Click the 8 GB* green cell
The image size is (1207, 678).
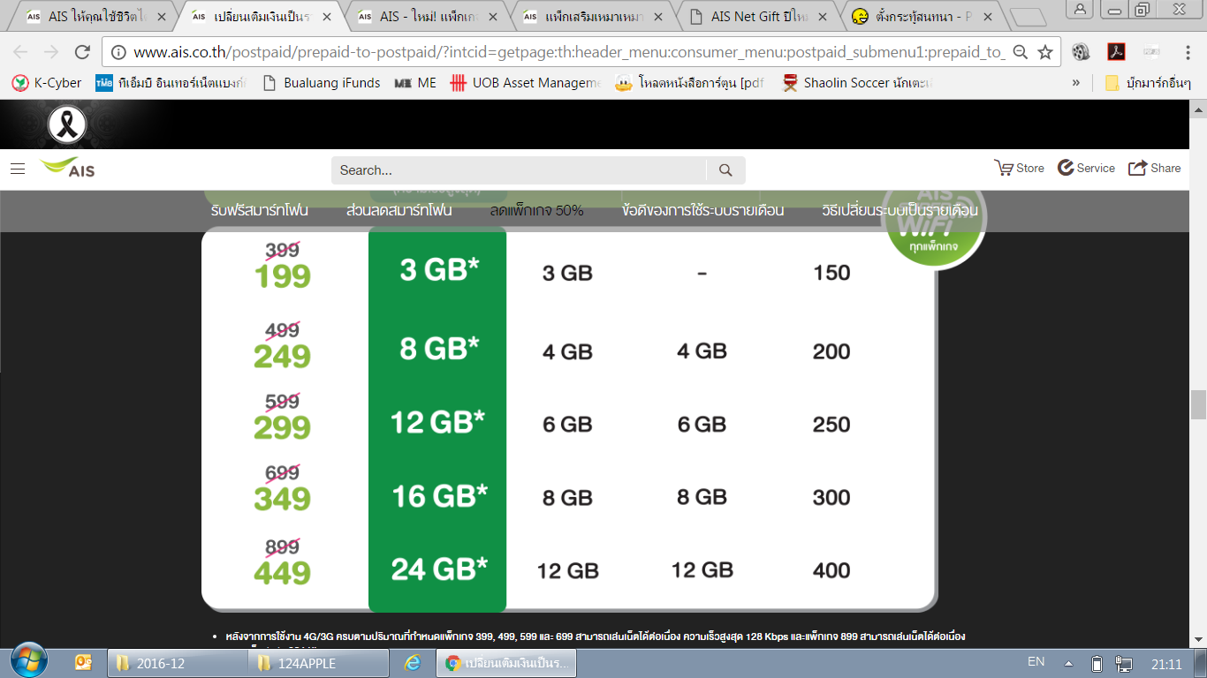[439, 347]
